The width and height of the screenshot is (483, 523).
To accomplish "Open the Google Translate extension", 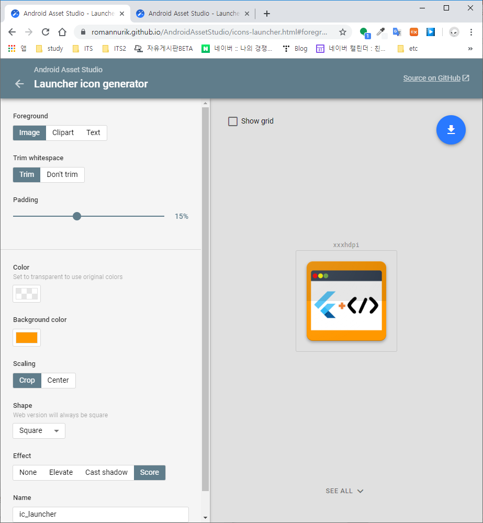I will (397, 32).
